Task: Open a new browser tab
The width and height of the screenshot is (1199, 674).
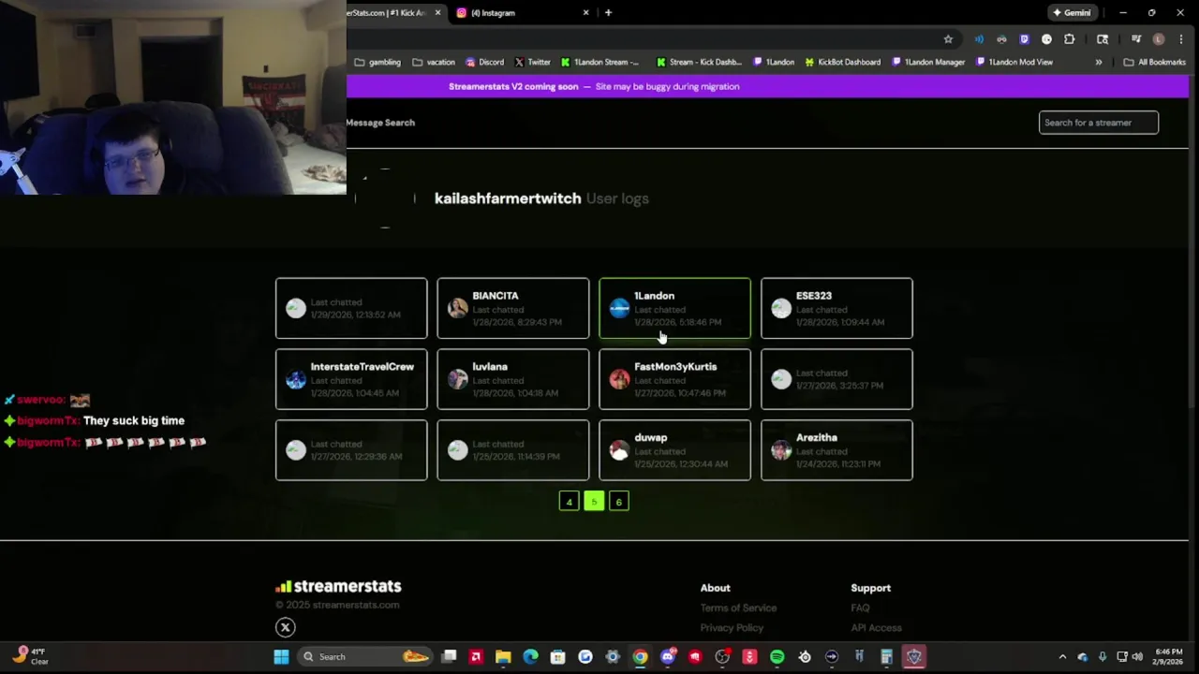Action: (608, 13)
